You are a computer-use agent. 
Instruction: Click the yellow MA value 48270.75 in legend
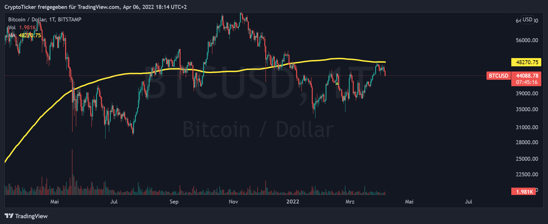30,35
